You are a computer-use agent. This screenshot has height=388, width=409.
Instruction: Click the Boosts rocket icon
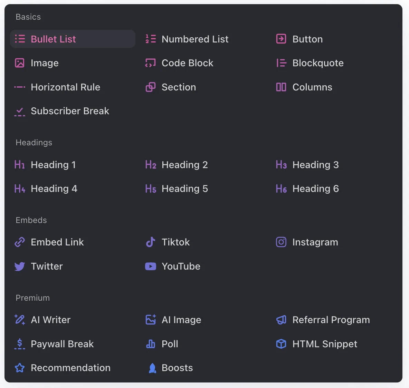point(152,368)
